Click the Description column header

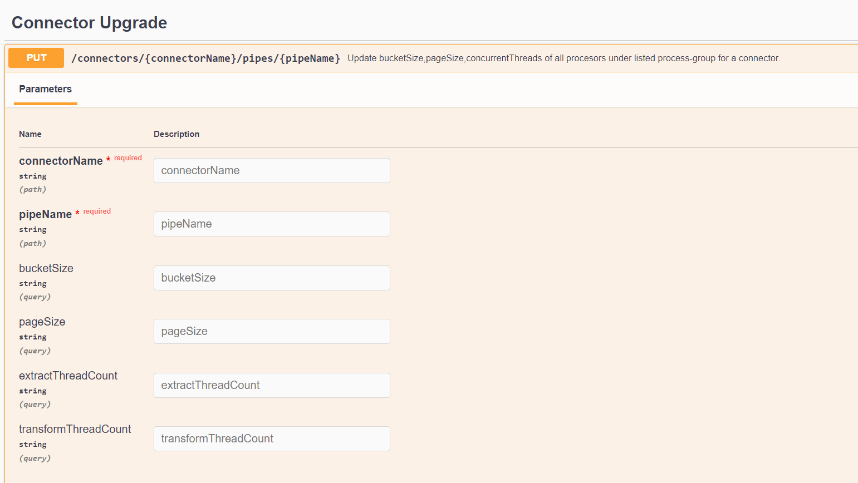tap(176, 134)
